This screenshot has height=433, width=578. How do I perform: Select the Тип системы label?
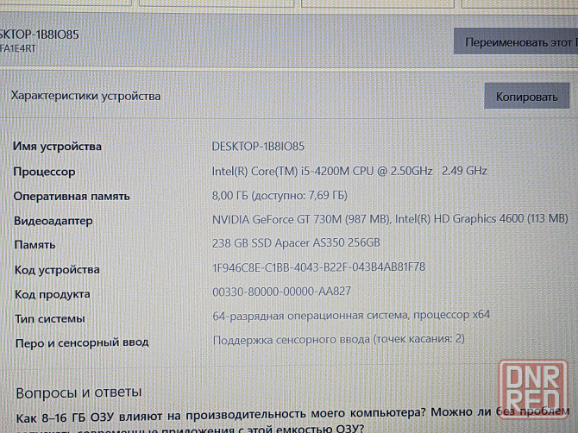[50, 318]
